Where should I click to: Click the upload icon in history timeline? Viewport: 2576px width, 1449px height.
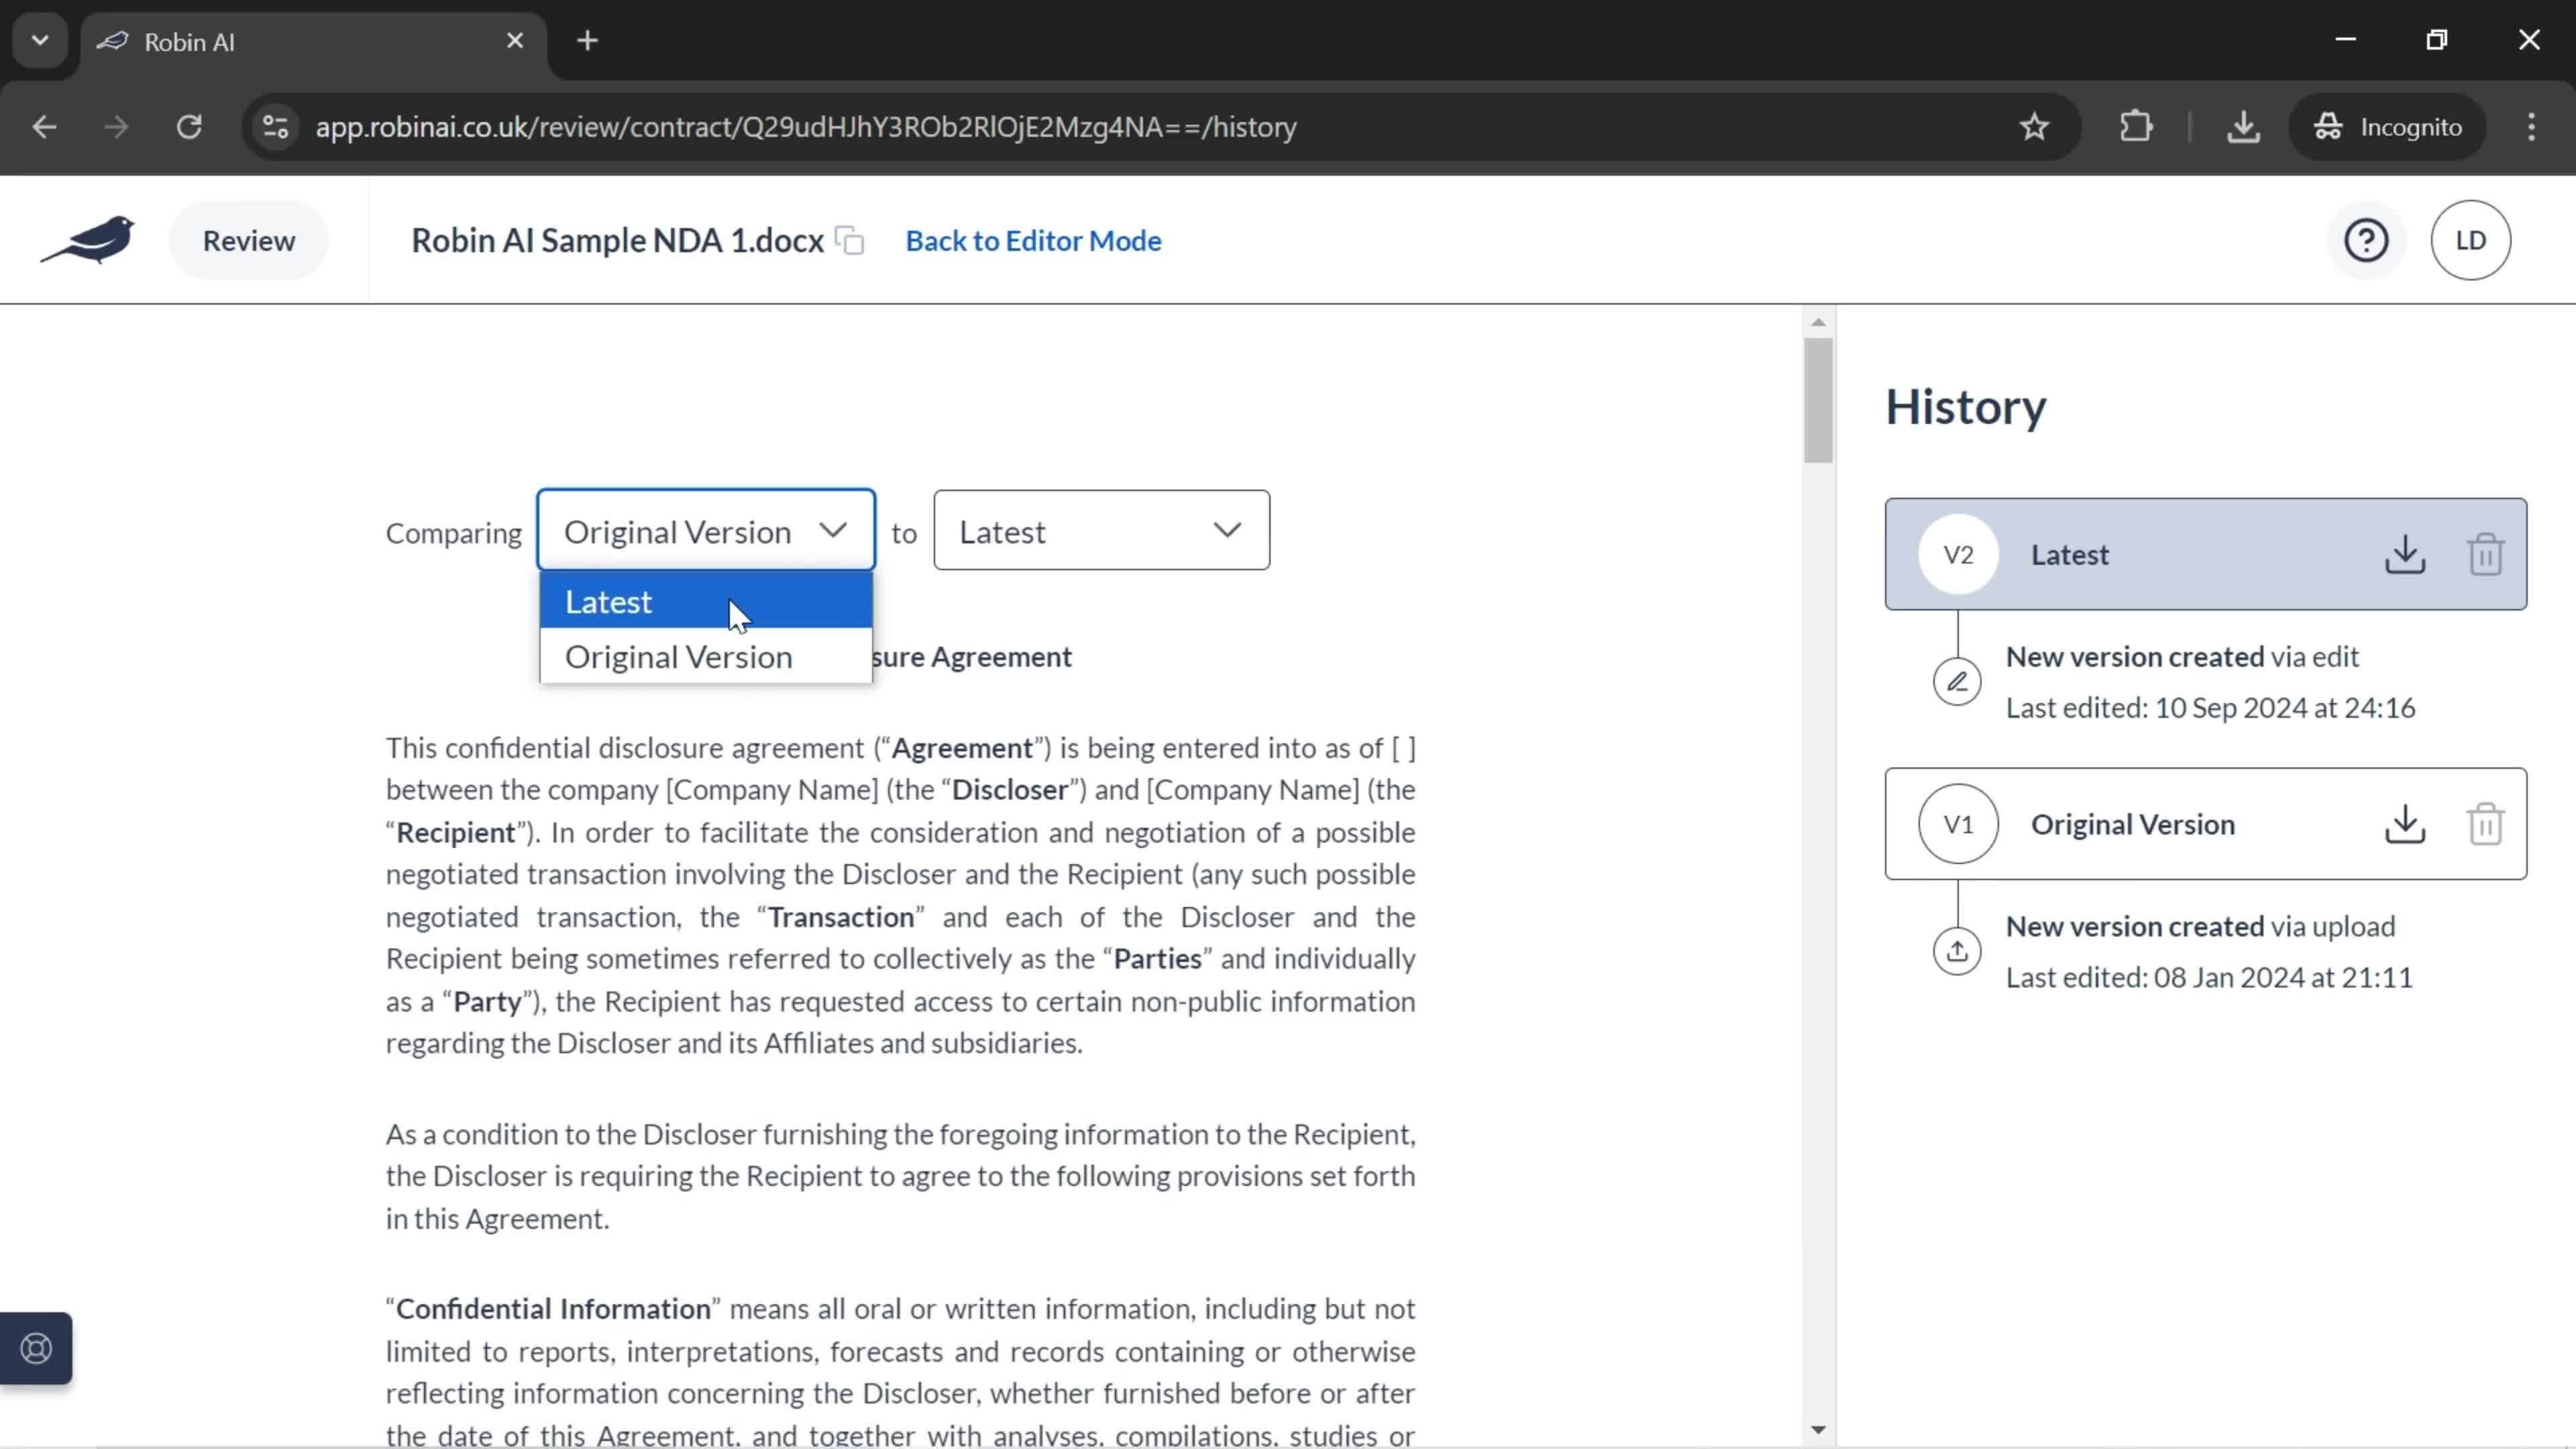1957,951
